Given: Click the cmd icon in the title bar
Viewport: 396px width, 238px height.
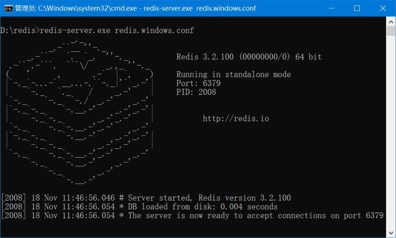Looking at the screenshot, I should click(8, 8).
